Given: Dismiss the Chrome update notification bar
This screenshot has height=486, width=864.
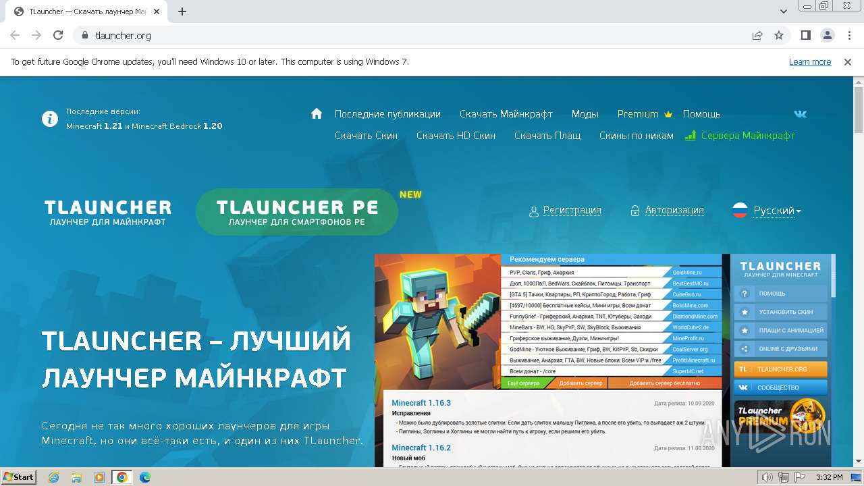Looking at the screenshot, I should (848, 61).
